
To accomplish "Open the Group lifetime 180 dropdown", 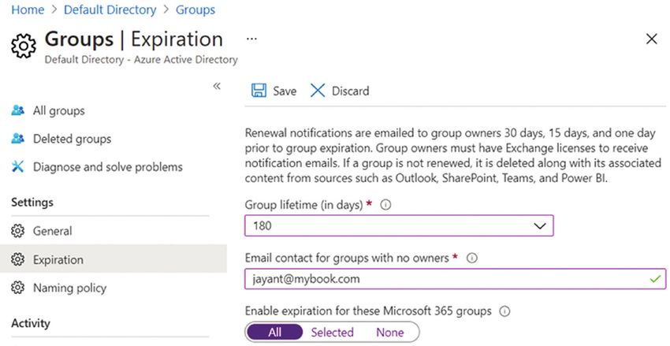I will (x=399, y=225).
